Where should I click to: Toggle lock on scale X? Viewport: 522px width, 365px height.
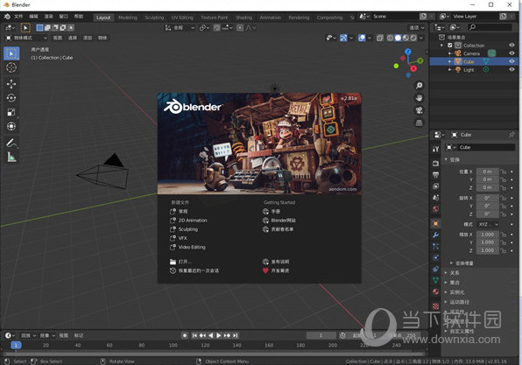click(504, 235)
